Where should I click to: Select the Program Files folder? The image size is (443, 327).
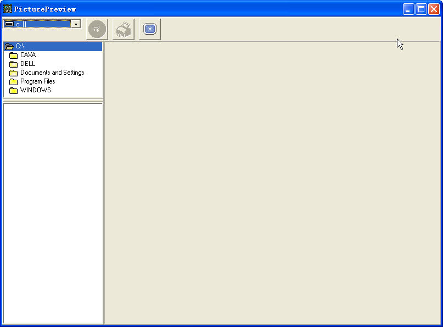(32, 81)
